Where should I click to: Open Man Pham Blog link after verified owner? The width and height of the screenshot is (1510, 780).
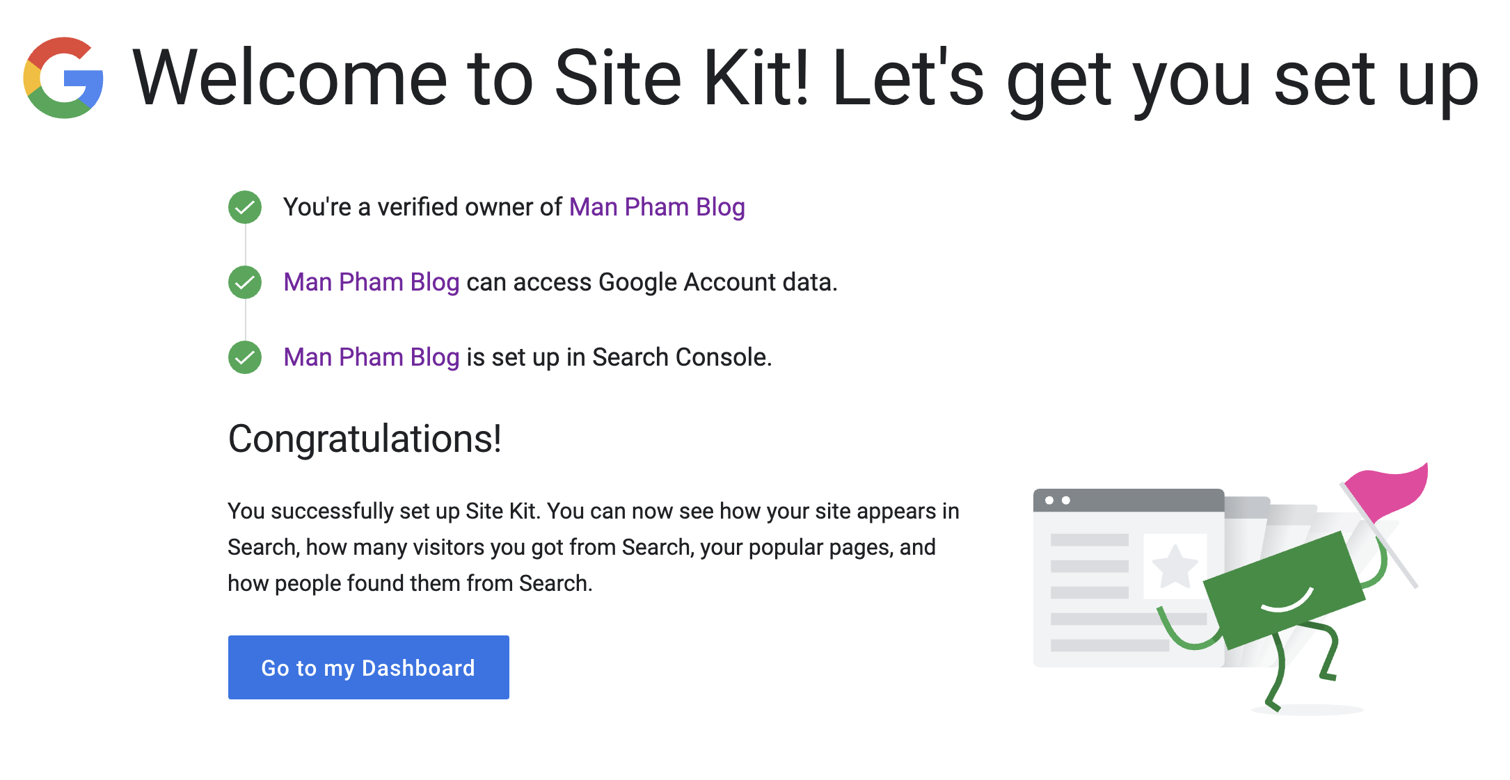(657, 207)
